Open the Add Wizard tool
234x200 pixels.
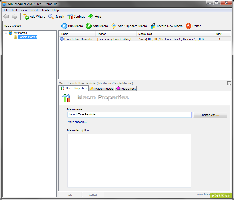34,17
